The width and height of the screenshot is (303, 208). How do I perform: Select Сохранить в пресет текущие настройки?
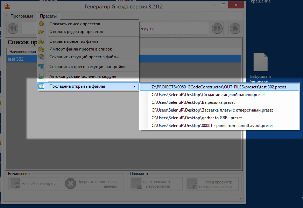[x=88, y=67]
